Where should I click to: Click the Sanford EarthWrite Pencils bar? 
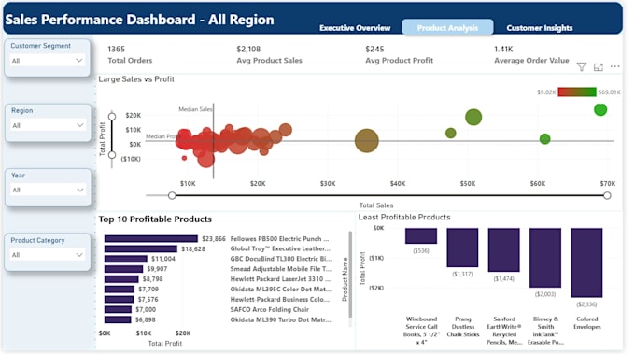[x=503, y=250]
